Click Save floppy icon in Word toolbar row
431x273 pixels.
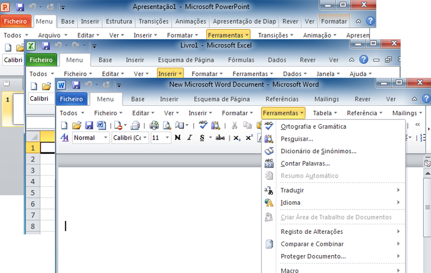coord(89,126)
